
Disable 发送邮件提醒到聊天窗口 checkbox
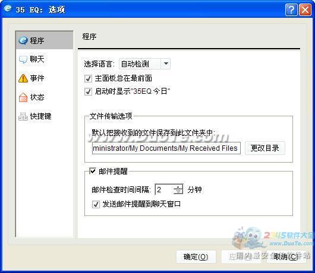[96, 204]
